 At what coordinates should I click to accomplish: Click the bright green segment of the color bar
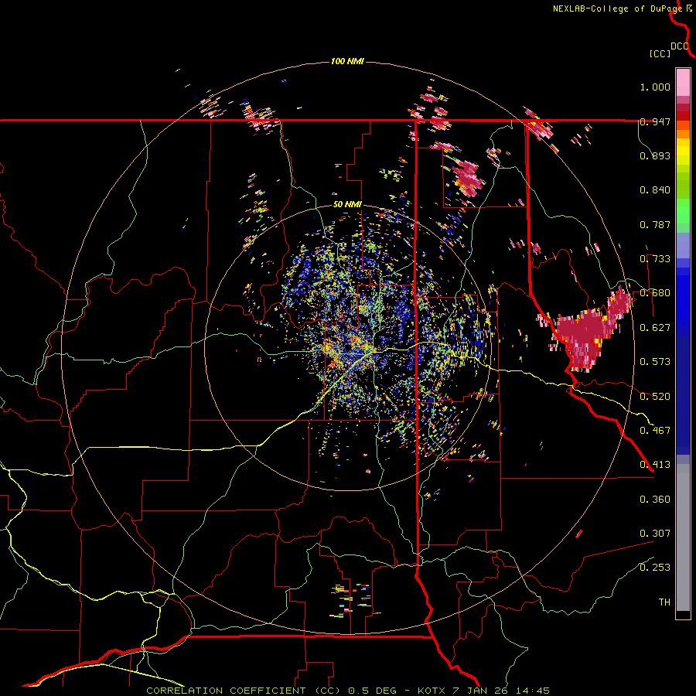pyautogui.click(x=683, y=211)
